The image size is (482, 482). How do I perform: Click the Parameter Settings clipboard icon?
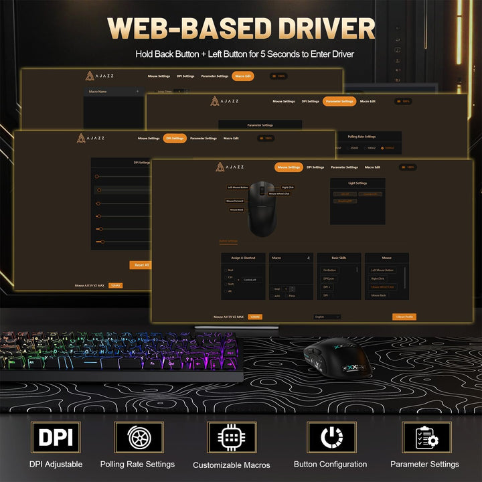[x=426, y=437]
